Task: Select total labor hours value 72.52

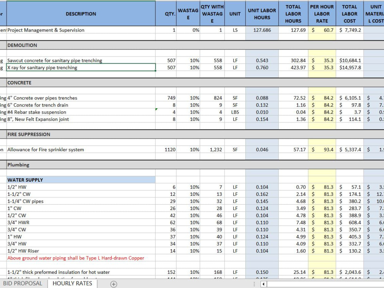Action: [x=293, y=98]
